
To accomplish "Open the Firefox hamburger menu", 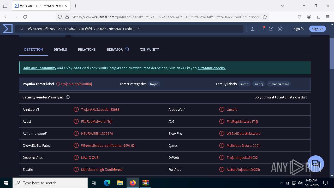I will click(328, 17).
